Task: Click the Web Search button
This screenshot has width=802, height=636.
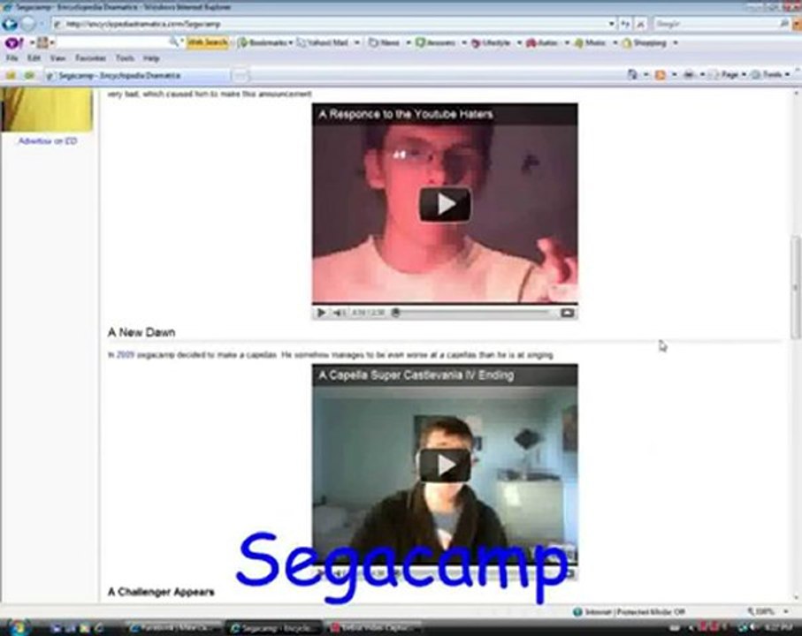Action: (207, 43)
